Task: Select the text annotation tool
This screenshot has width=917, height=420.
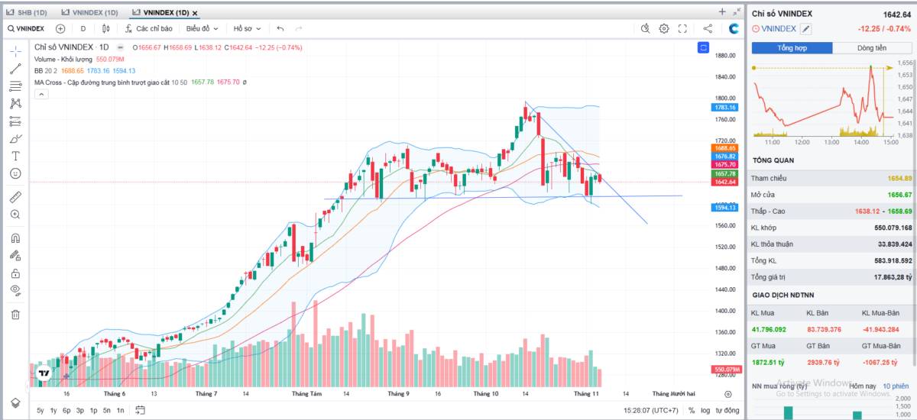Action: pos(15,156)
